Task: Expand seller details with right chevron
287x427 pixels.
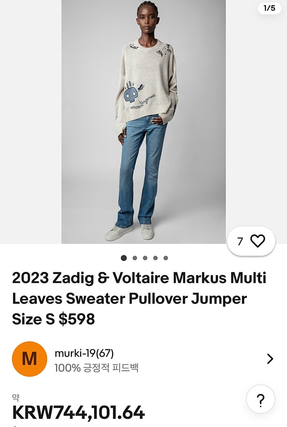Action: [270, 359]
